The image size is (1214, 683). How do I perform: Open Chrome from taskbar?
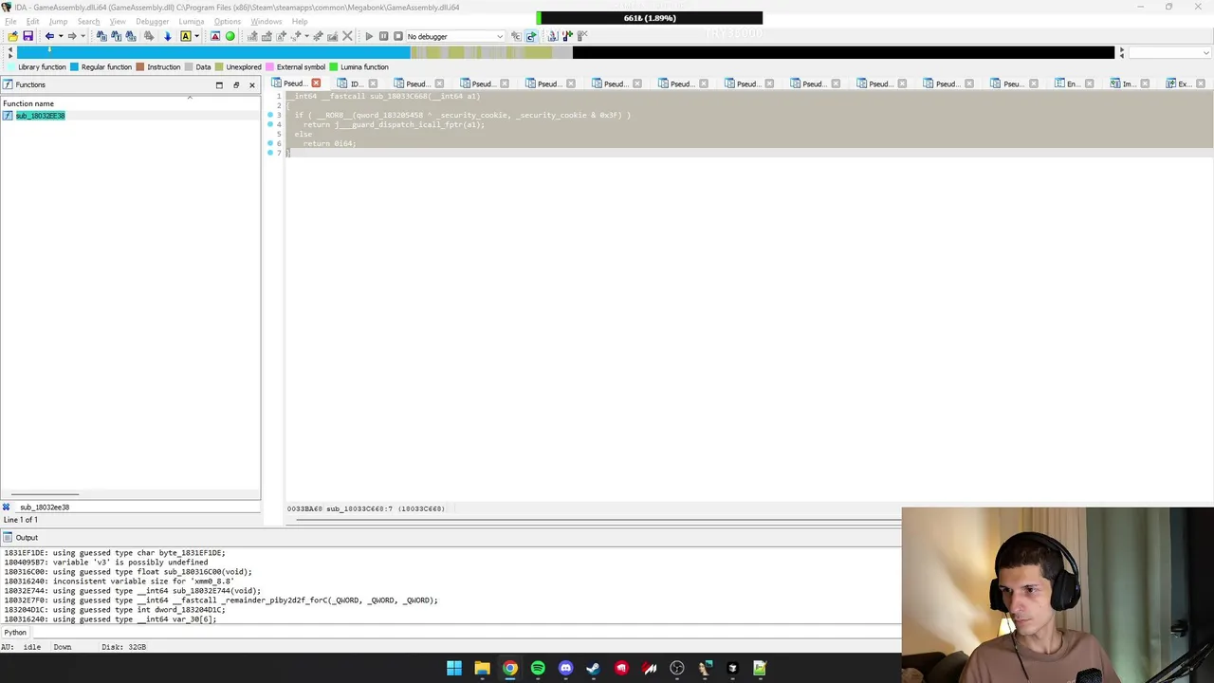pyautogui.click(x=510, y=669)
